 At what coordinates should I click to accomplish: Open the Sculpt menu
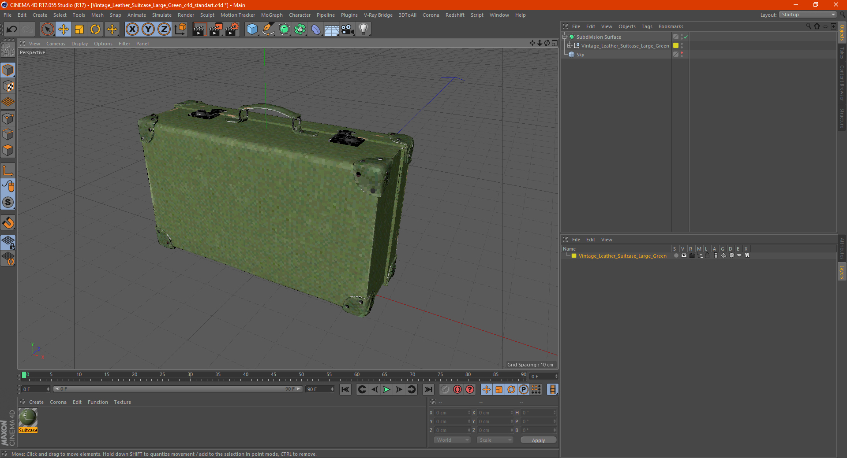pos(207,15)
